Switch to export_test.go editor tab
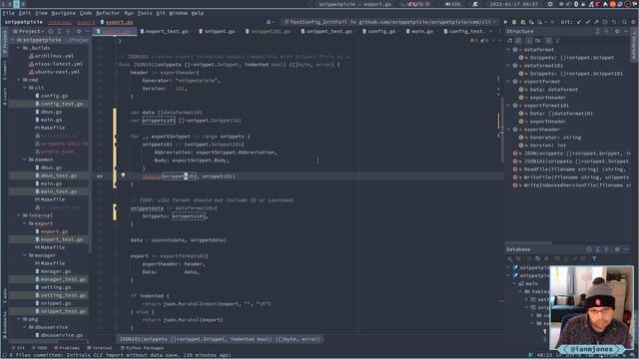Viewport: 639px width, 359px height. coord(164,31)
